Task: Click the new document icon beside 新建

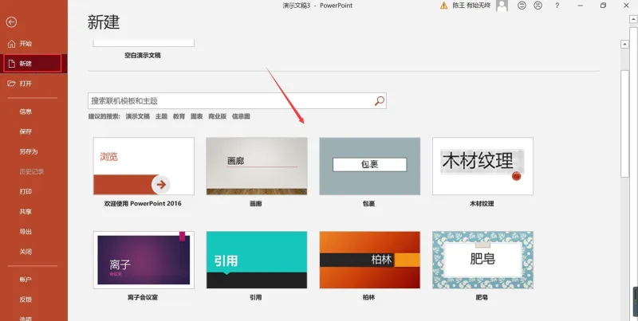Action: coord(11,64)
